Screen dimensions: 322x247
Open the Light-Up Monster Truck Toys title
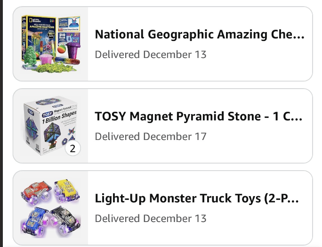197,198
